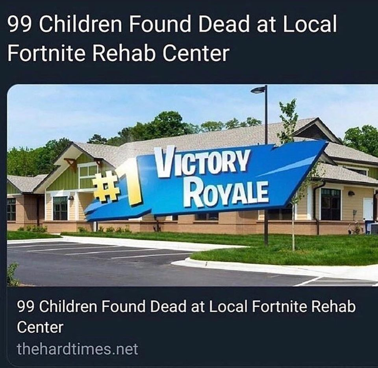Open the article preview image

click(193, 185)
